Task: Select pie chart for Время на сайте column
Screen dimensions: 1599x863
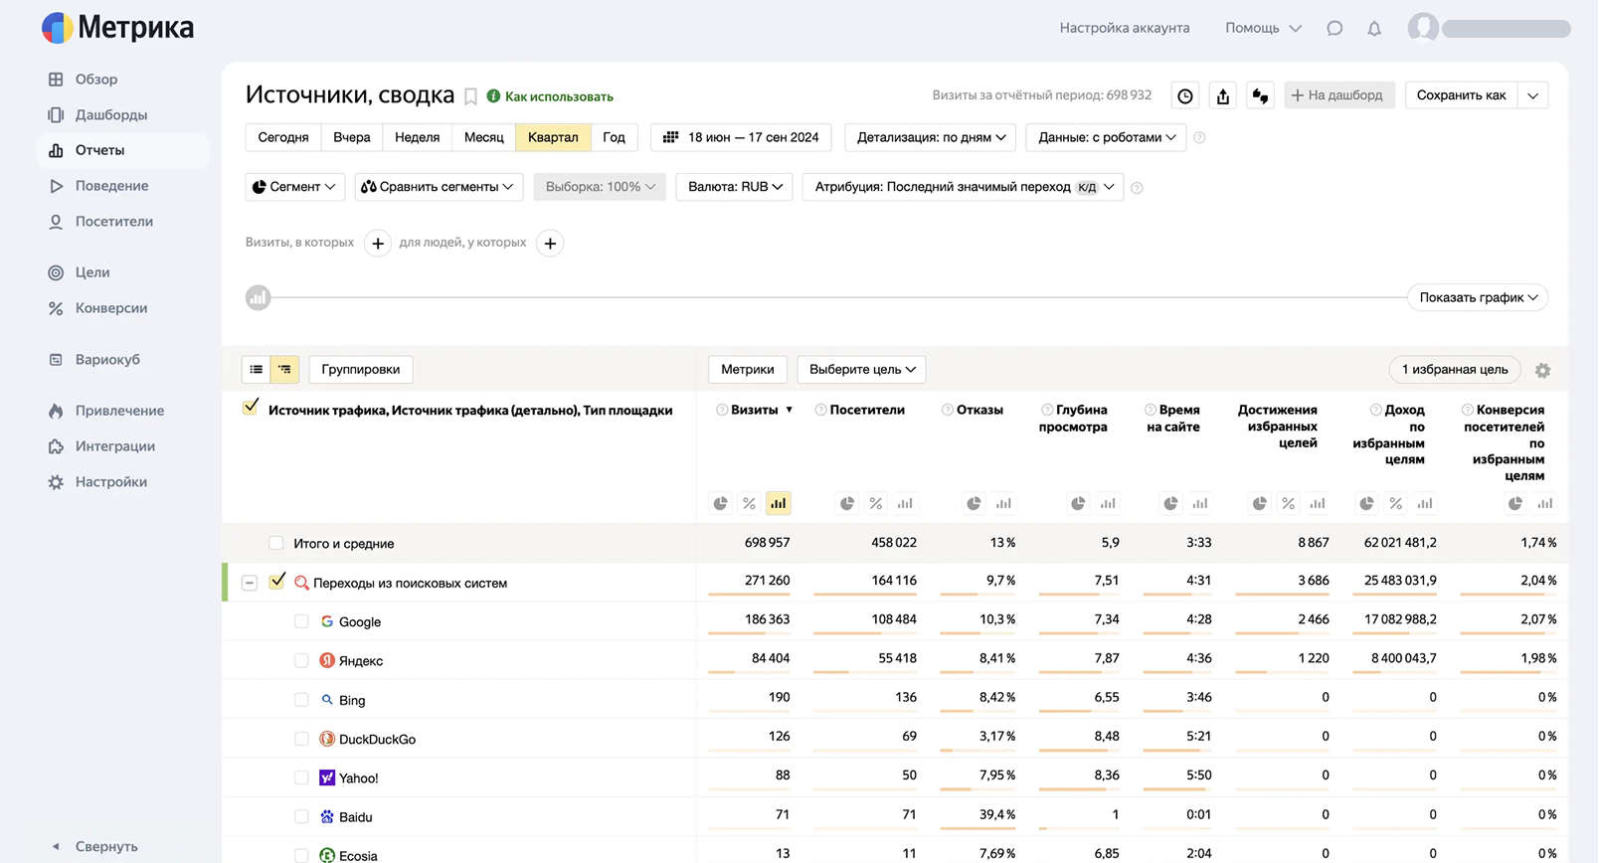Action: (1171, 503)
